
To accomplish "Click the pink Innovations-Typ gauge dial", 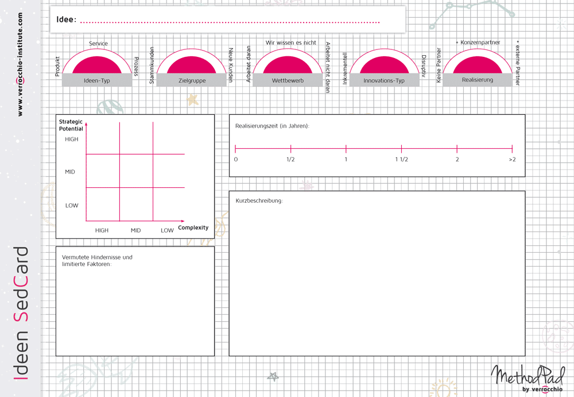I will tap(384, 65).
